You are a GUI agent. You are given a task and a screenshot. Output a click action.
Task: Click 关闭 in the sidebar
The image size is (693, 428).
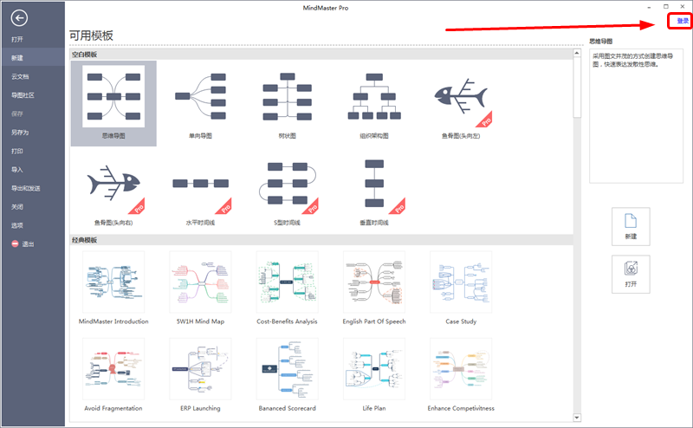tap(33, 206)
